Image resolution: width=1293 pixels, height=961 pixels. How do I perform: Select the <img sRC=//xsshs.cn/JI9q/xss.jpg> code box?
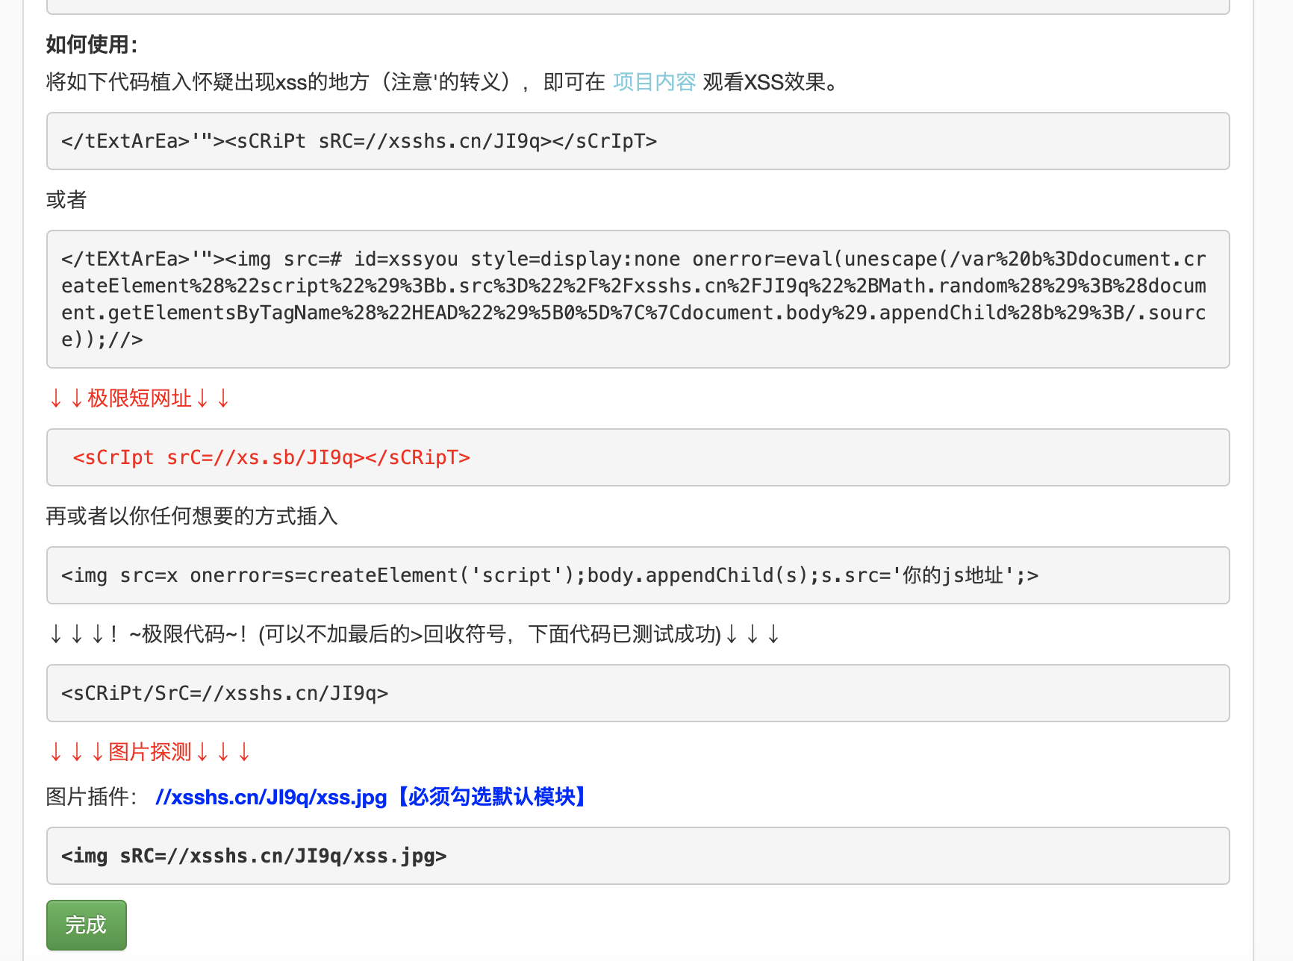click(x=638, y=856)
